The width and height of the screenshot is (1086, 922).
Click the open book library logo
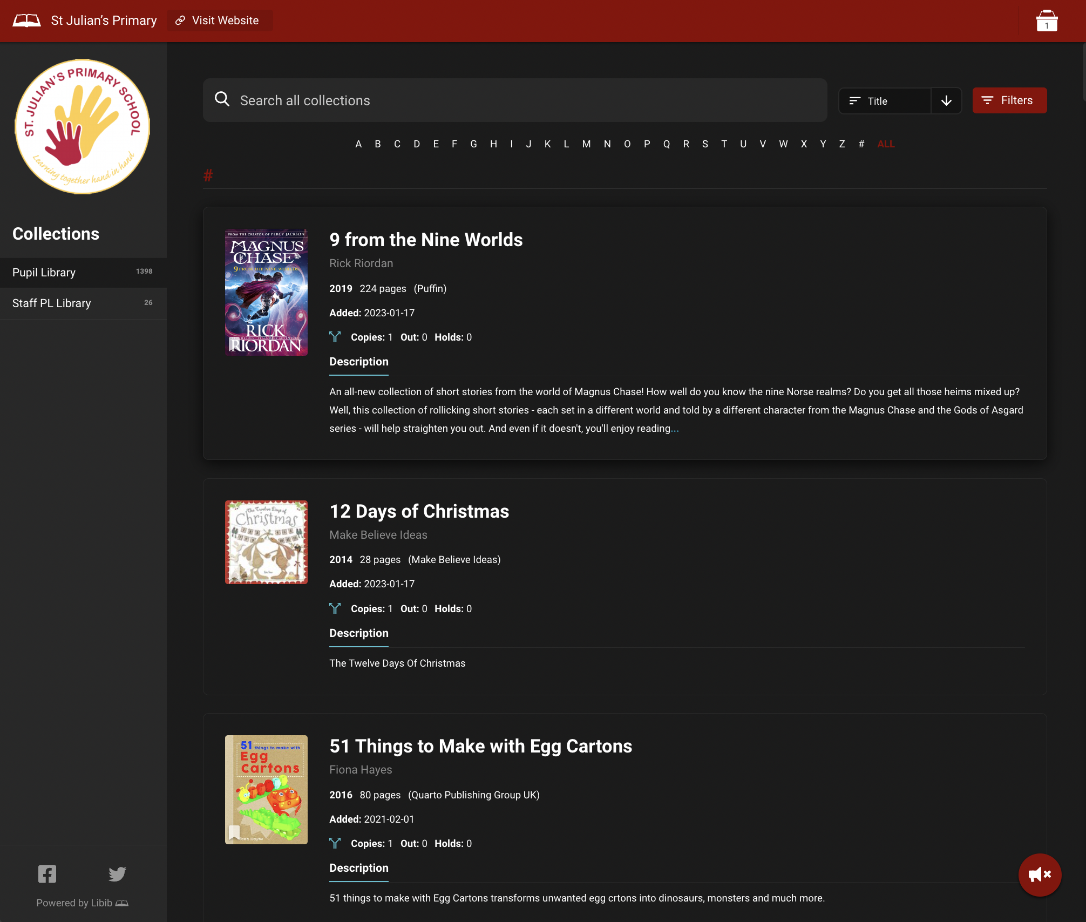26,21
